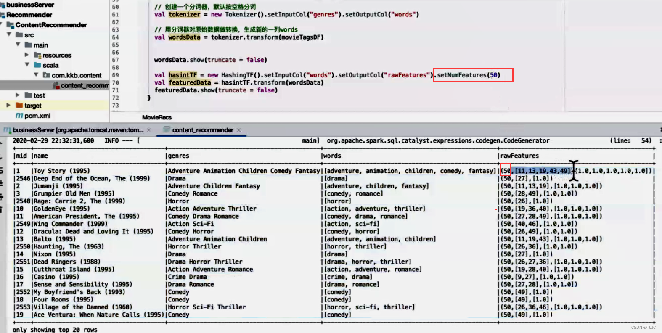Image resolution: width=662 pixels, height=333 pixels.
Task: Click wordsData variable on line 64
Action: pyautogui.click(x=184, y=37)
